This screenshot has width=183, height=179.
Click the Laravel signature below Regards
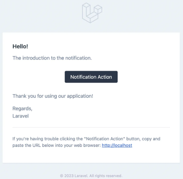click(x=21, y=116)
